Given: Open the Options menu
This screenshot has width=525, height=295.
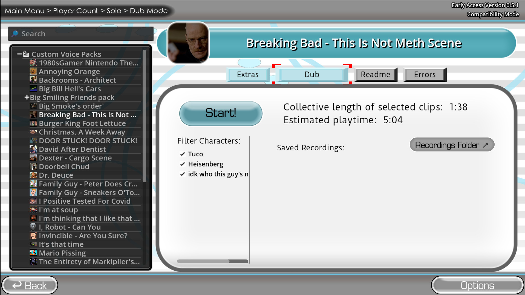Looking at the screenshot, I should click(477, 285).
